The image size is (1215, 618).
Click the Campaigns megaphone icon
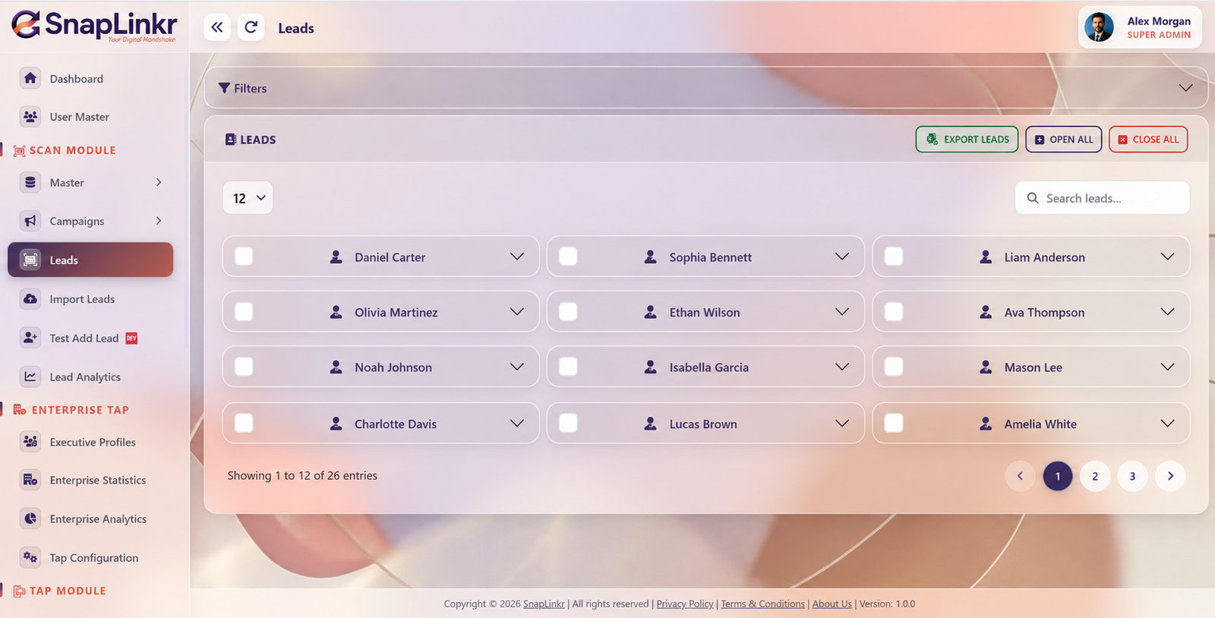point(30,221)
